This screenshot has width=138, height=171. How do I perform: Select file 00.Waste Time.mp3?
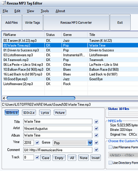point(17,46)
